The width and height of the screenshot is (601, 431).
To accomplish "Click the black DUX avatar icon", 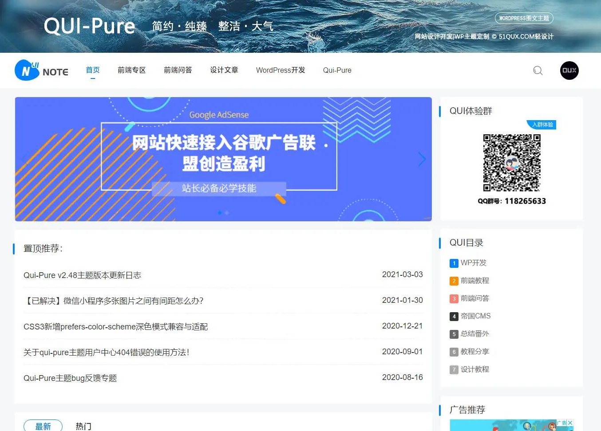I will (x=569, y=70).
